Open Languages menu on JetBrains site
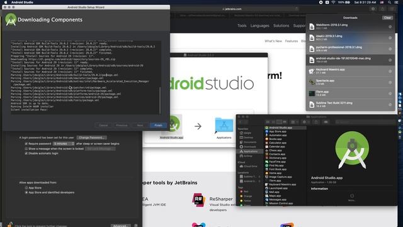Viewport: 403px width, 227px height. [260, 26]
